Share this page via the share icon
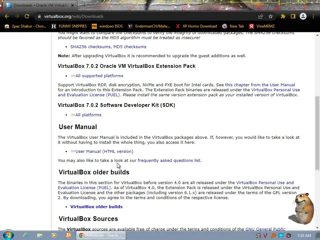The image size is (320, 240). (x=261, y=16)
